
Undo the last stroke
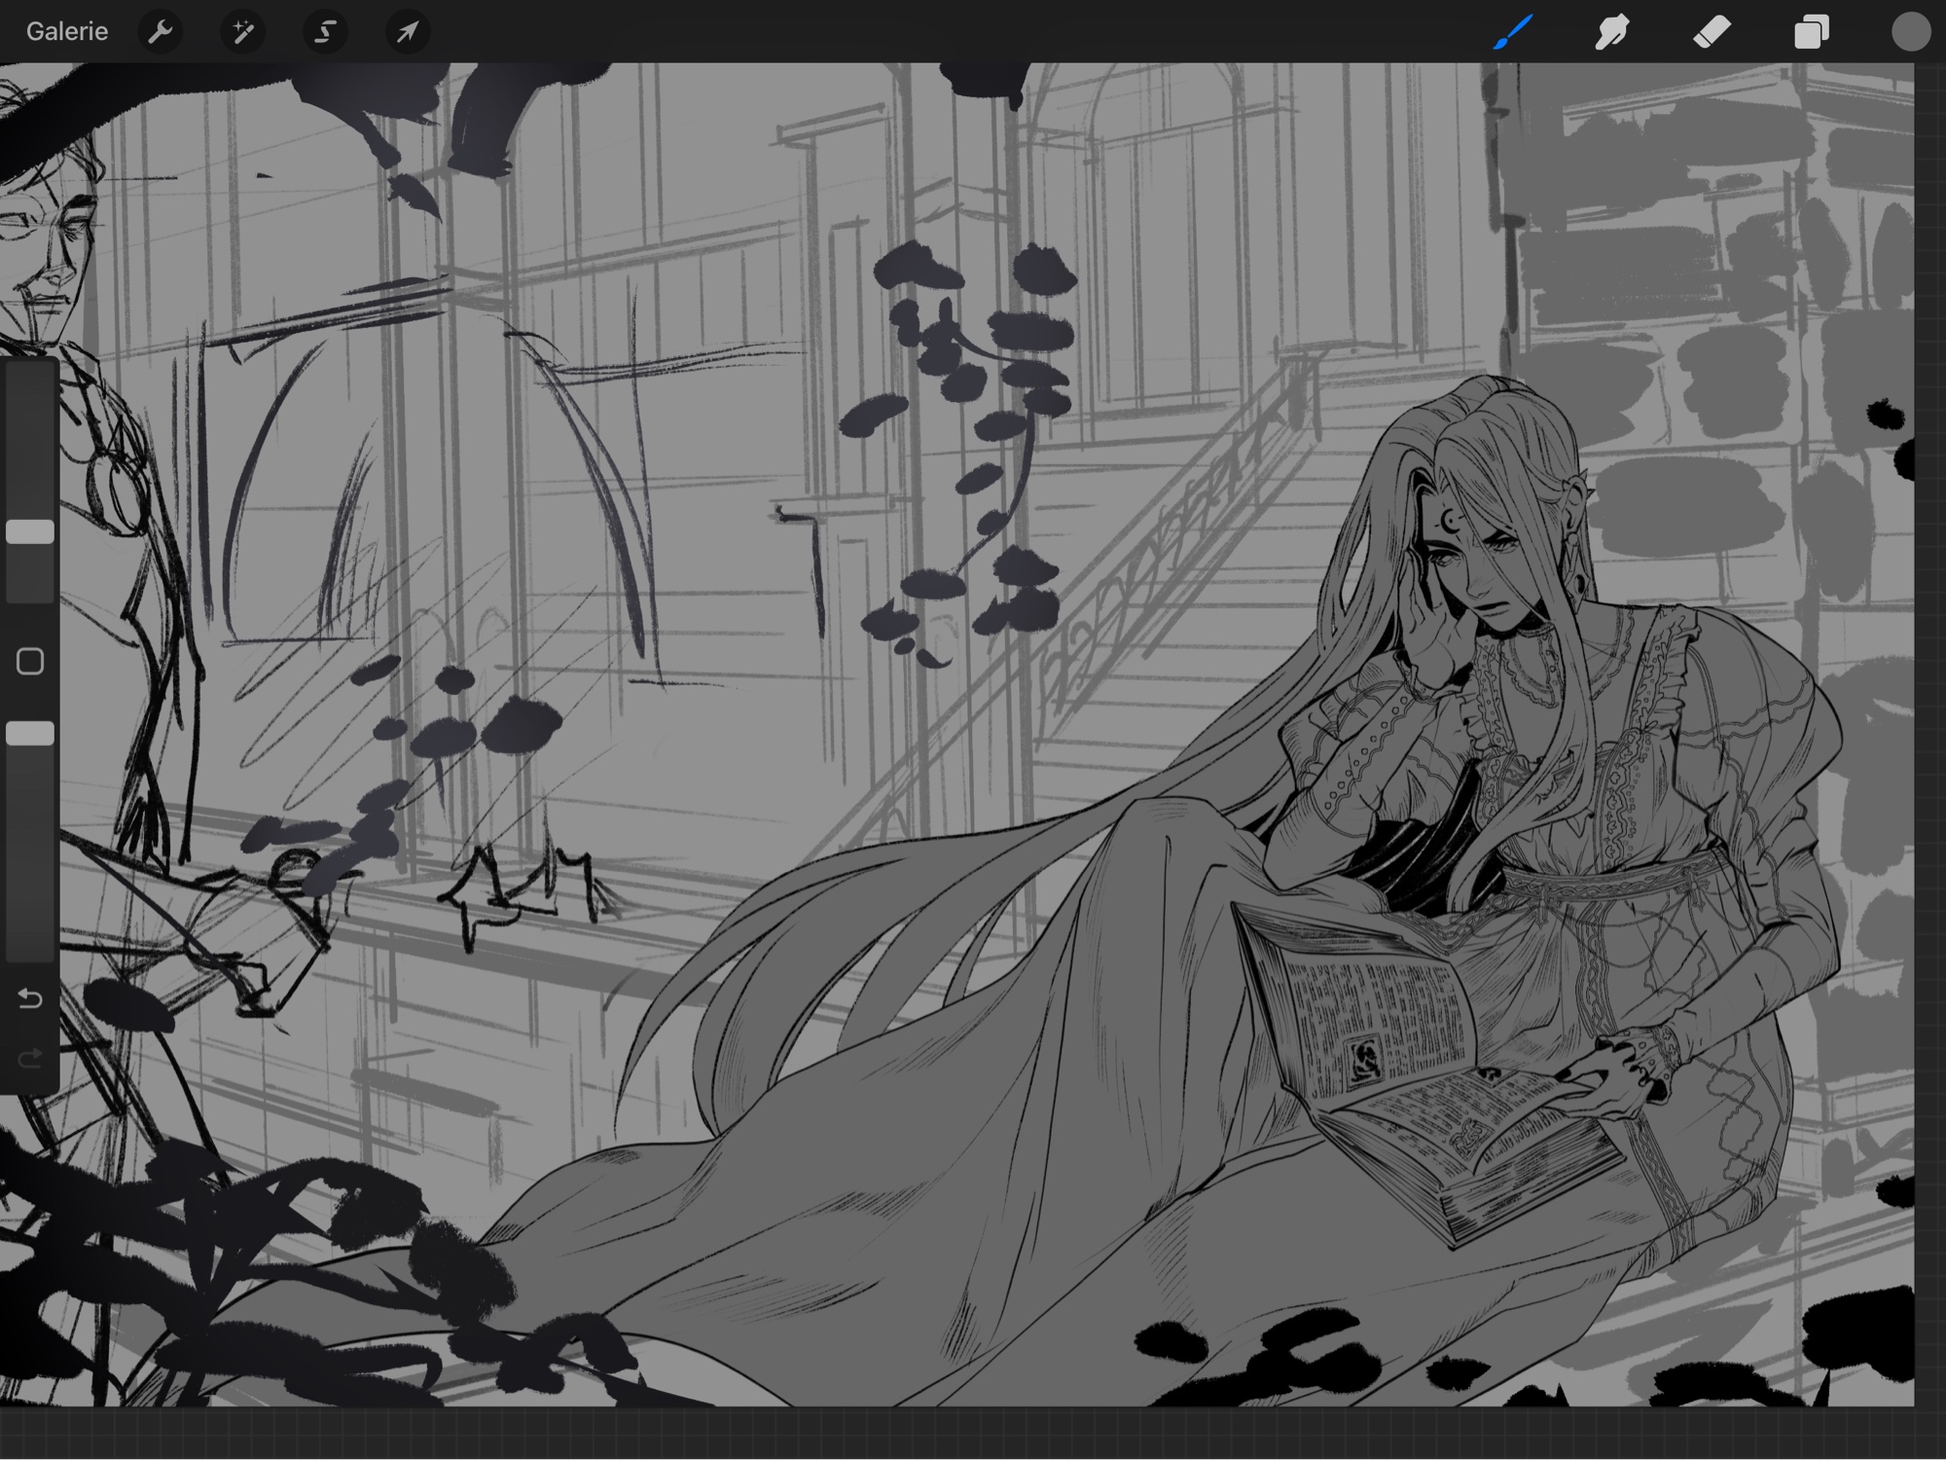click(x=30, y=999)
